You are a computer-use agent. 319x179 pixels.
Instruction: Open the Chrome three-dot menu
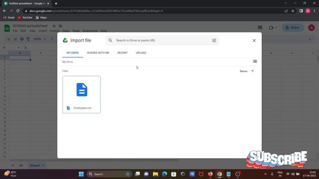pos(315,11)
